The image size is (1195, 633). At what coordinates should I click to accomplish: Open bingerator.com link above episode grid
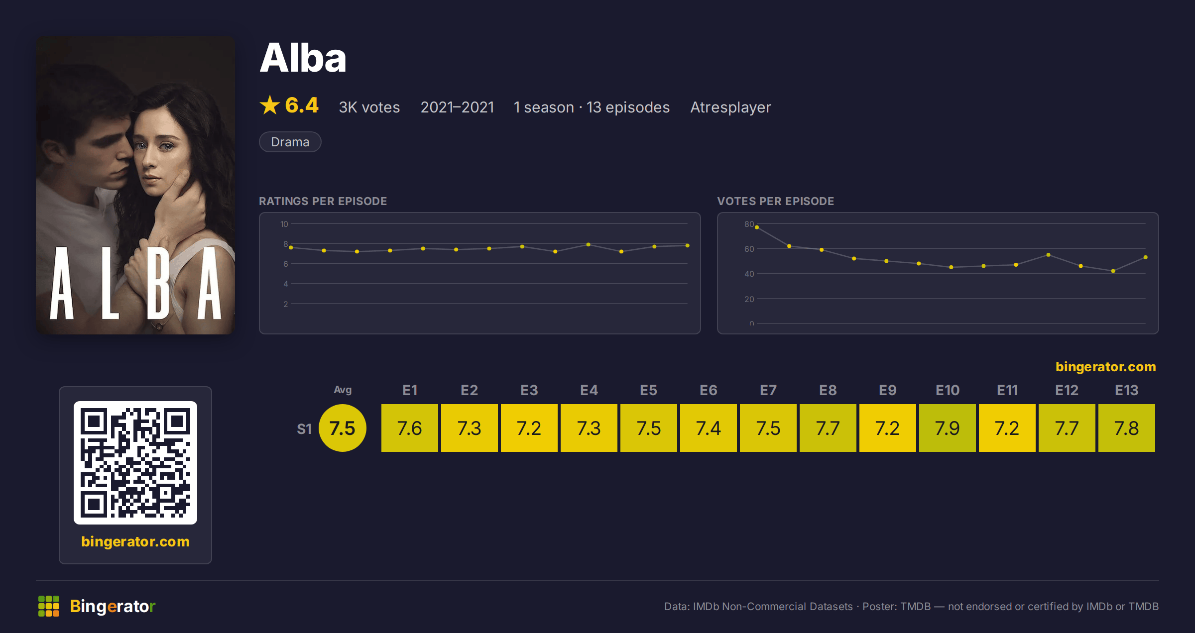(x=1105, y=367)
